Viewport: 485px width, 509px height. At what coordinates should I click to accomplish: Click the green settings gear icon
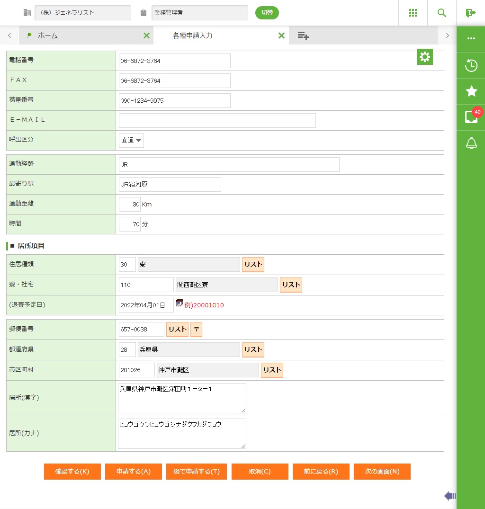425,57
